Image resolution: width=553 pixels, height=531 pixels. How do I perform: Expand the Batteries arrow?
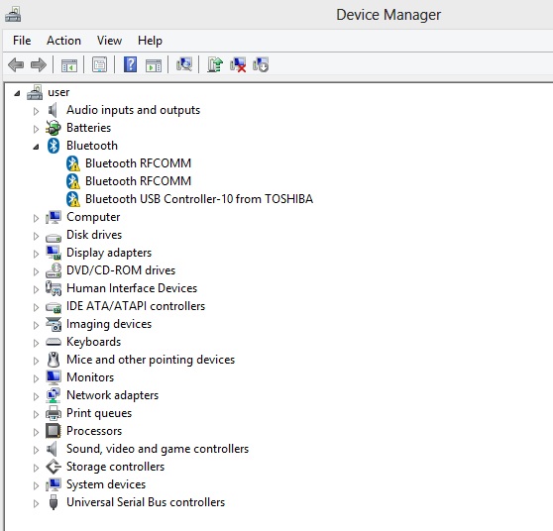pyautogui.click(x=36, y=129)
